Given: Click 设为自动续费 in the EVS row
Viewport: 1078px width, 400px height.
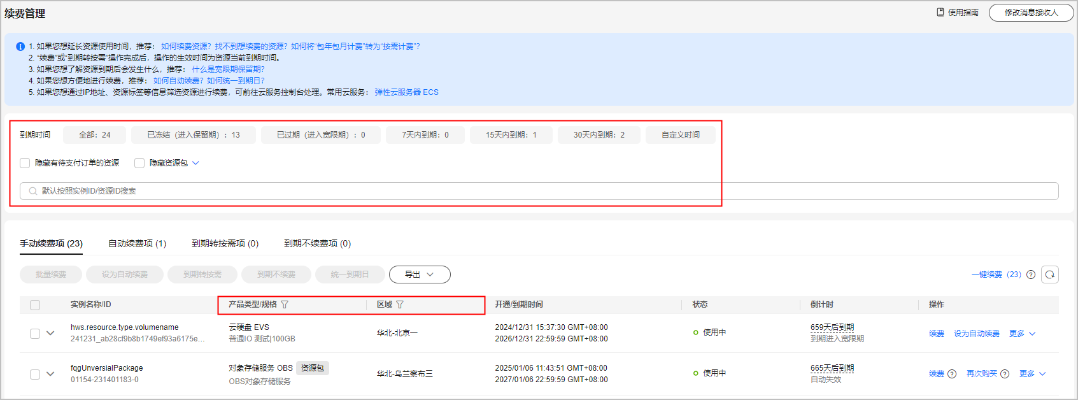Looking at the screenshot, I should (977, 334).
